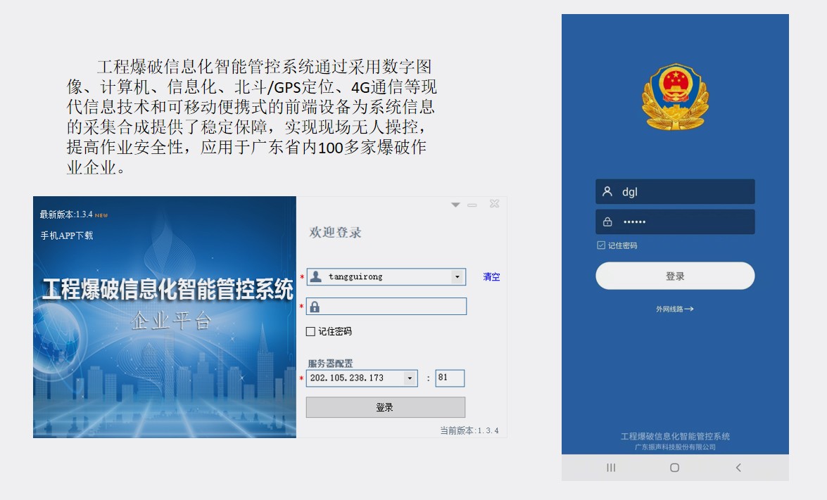Uncheck 记住密码 on the mobile login screen
827x500 pixels.
tap(601, 245)
